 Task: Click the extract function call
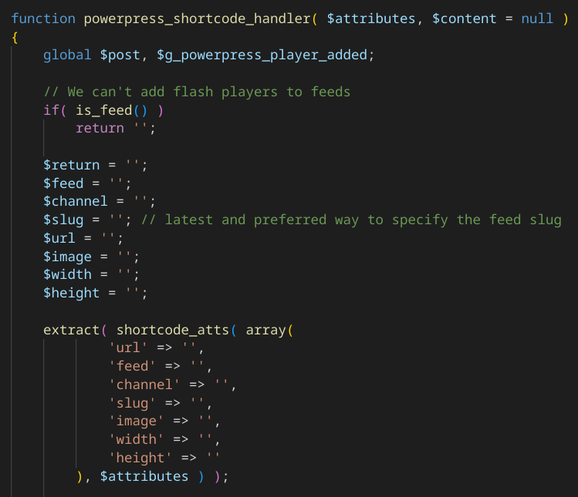coord(71,330)
